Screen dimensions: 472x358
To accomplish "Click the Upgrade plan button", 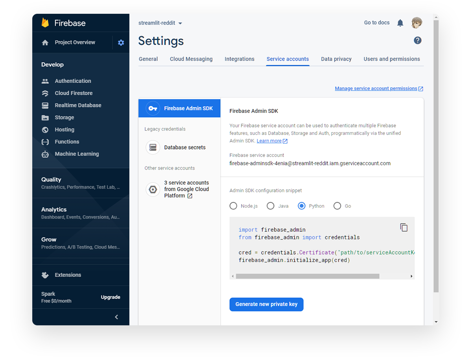I will tap(111, 297).
